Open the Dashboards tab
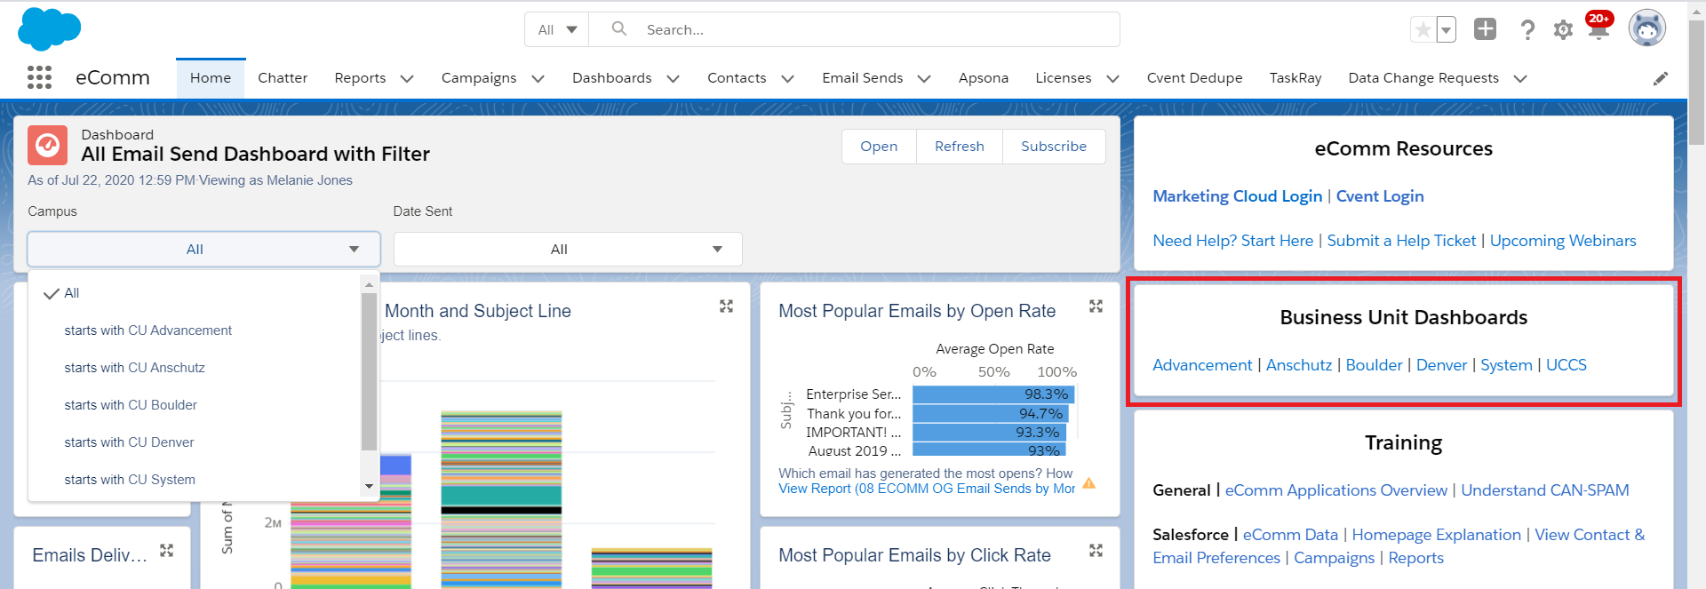Viewport: 1706px width, 589px height. [x=612, y=78]
